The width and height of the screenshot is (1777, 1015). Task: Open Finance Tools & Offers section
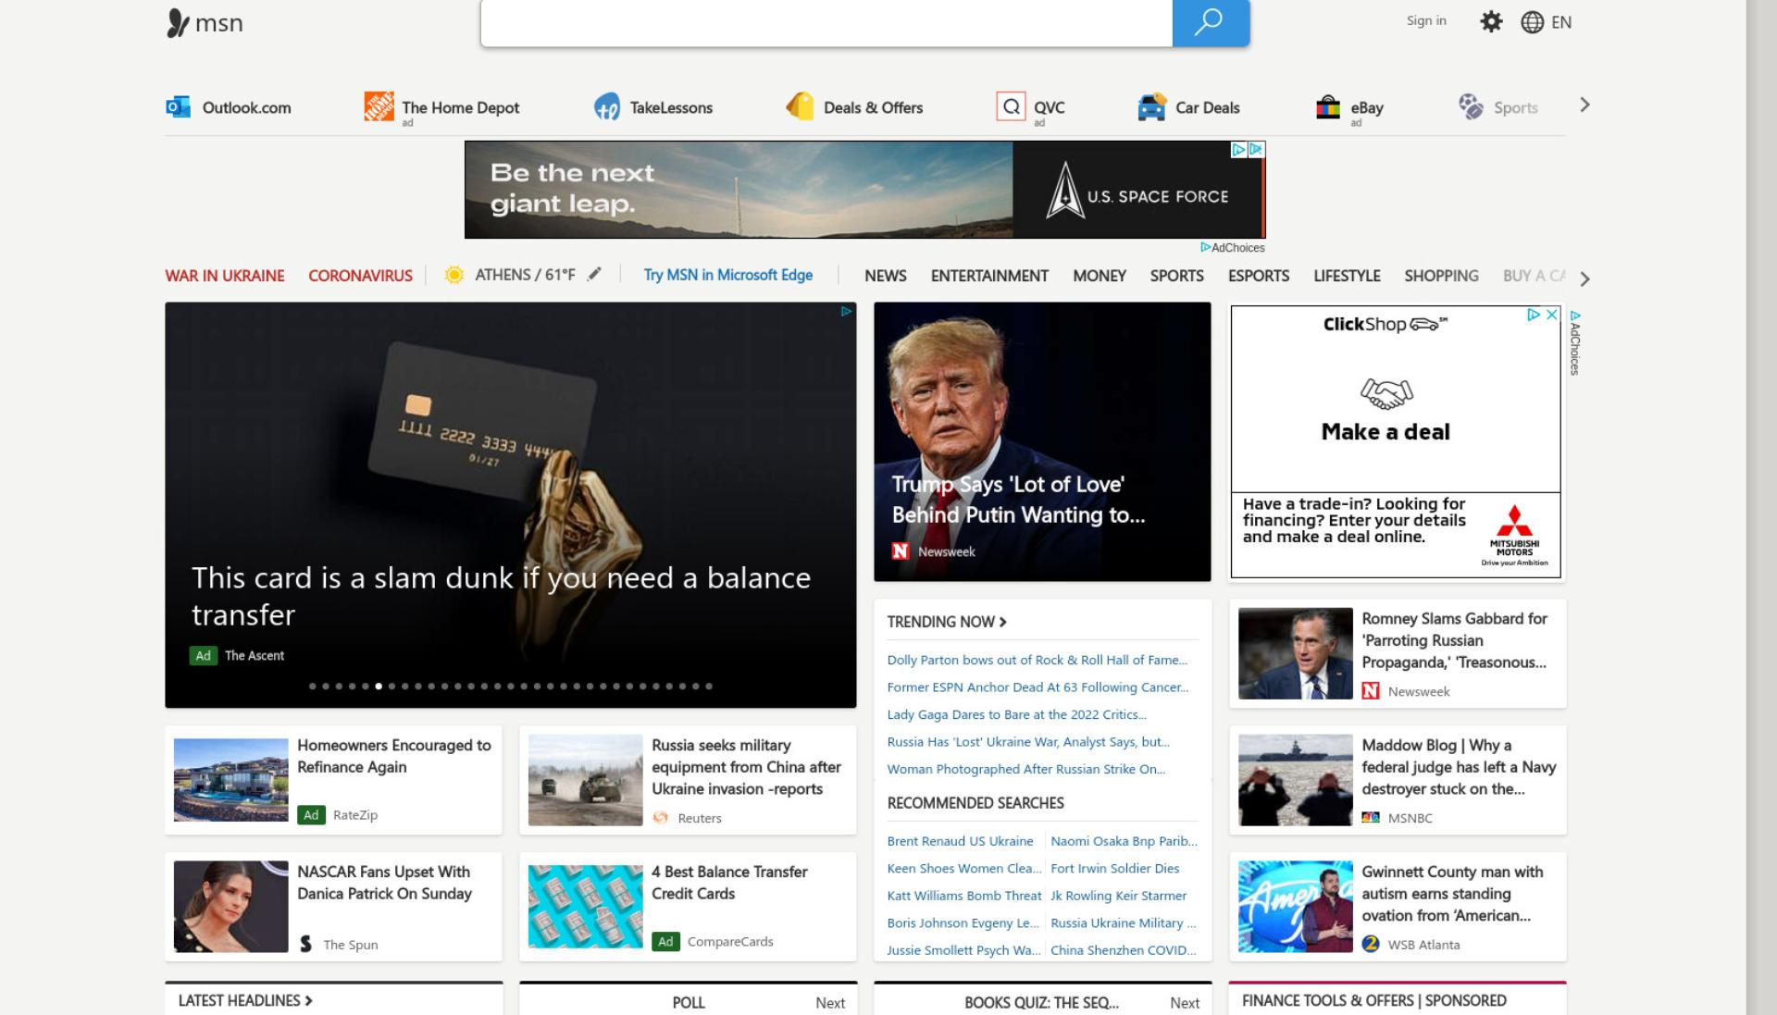pos(1373,1000)
